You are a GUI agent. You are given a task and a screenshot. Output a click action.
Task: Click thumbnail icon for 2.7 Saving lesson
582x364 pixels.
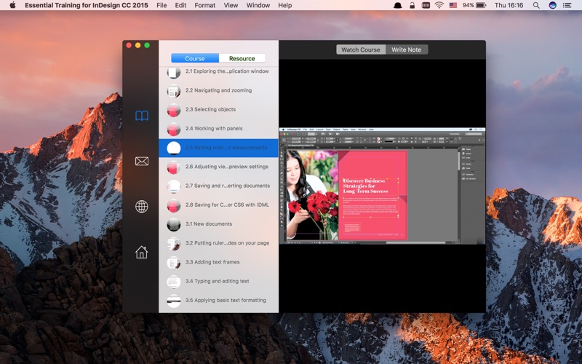click(x=173, y=186)
